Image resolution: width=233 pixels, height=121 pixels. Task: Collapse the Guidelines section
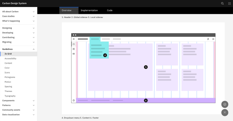[19, 49]
